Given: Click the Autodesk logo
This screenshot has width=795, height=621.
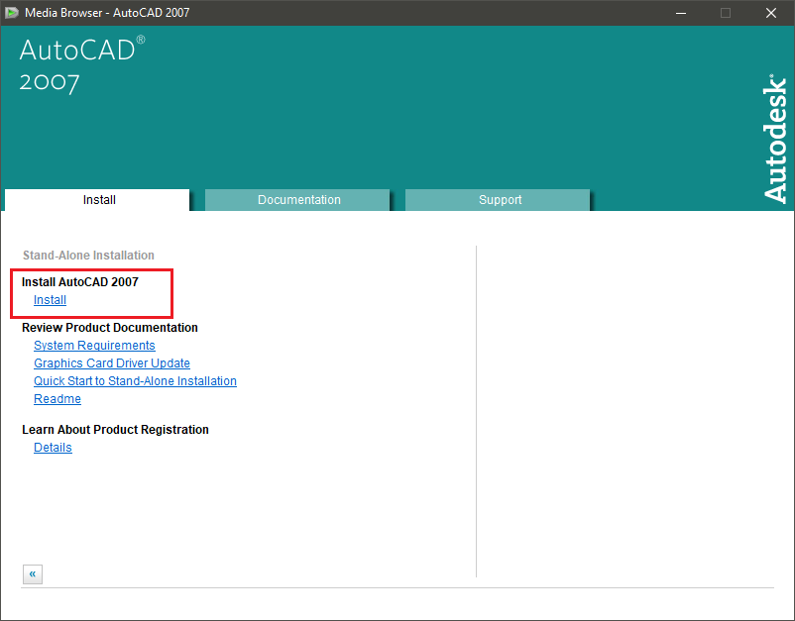Looking at the screenshot, I should (x=775, y=139).
